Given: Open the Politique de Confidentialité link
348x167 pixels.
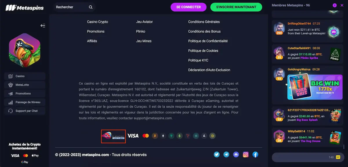Looking at the screenshot, I should [x=208, y=41].
